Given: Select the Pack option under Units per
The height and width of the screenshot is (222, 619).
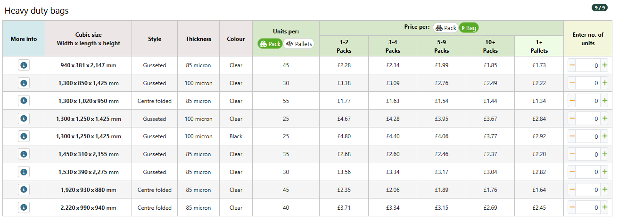Looking at the screenshot, I should click(270, 44).
